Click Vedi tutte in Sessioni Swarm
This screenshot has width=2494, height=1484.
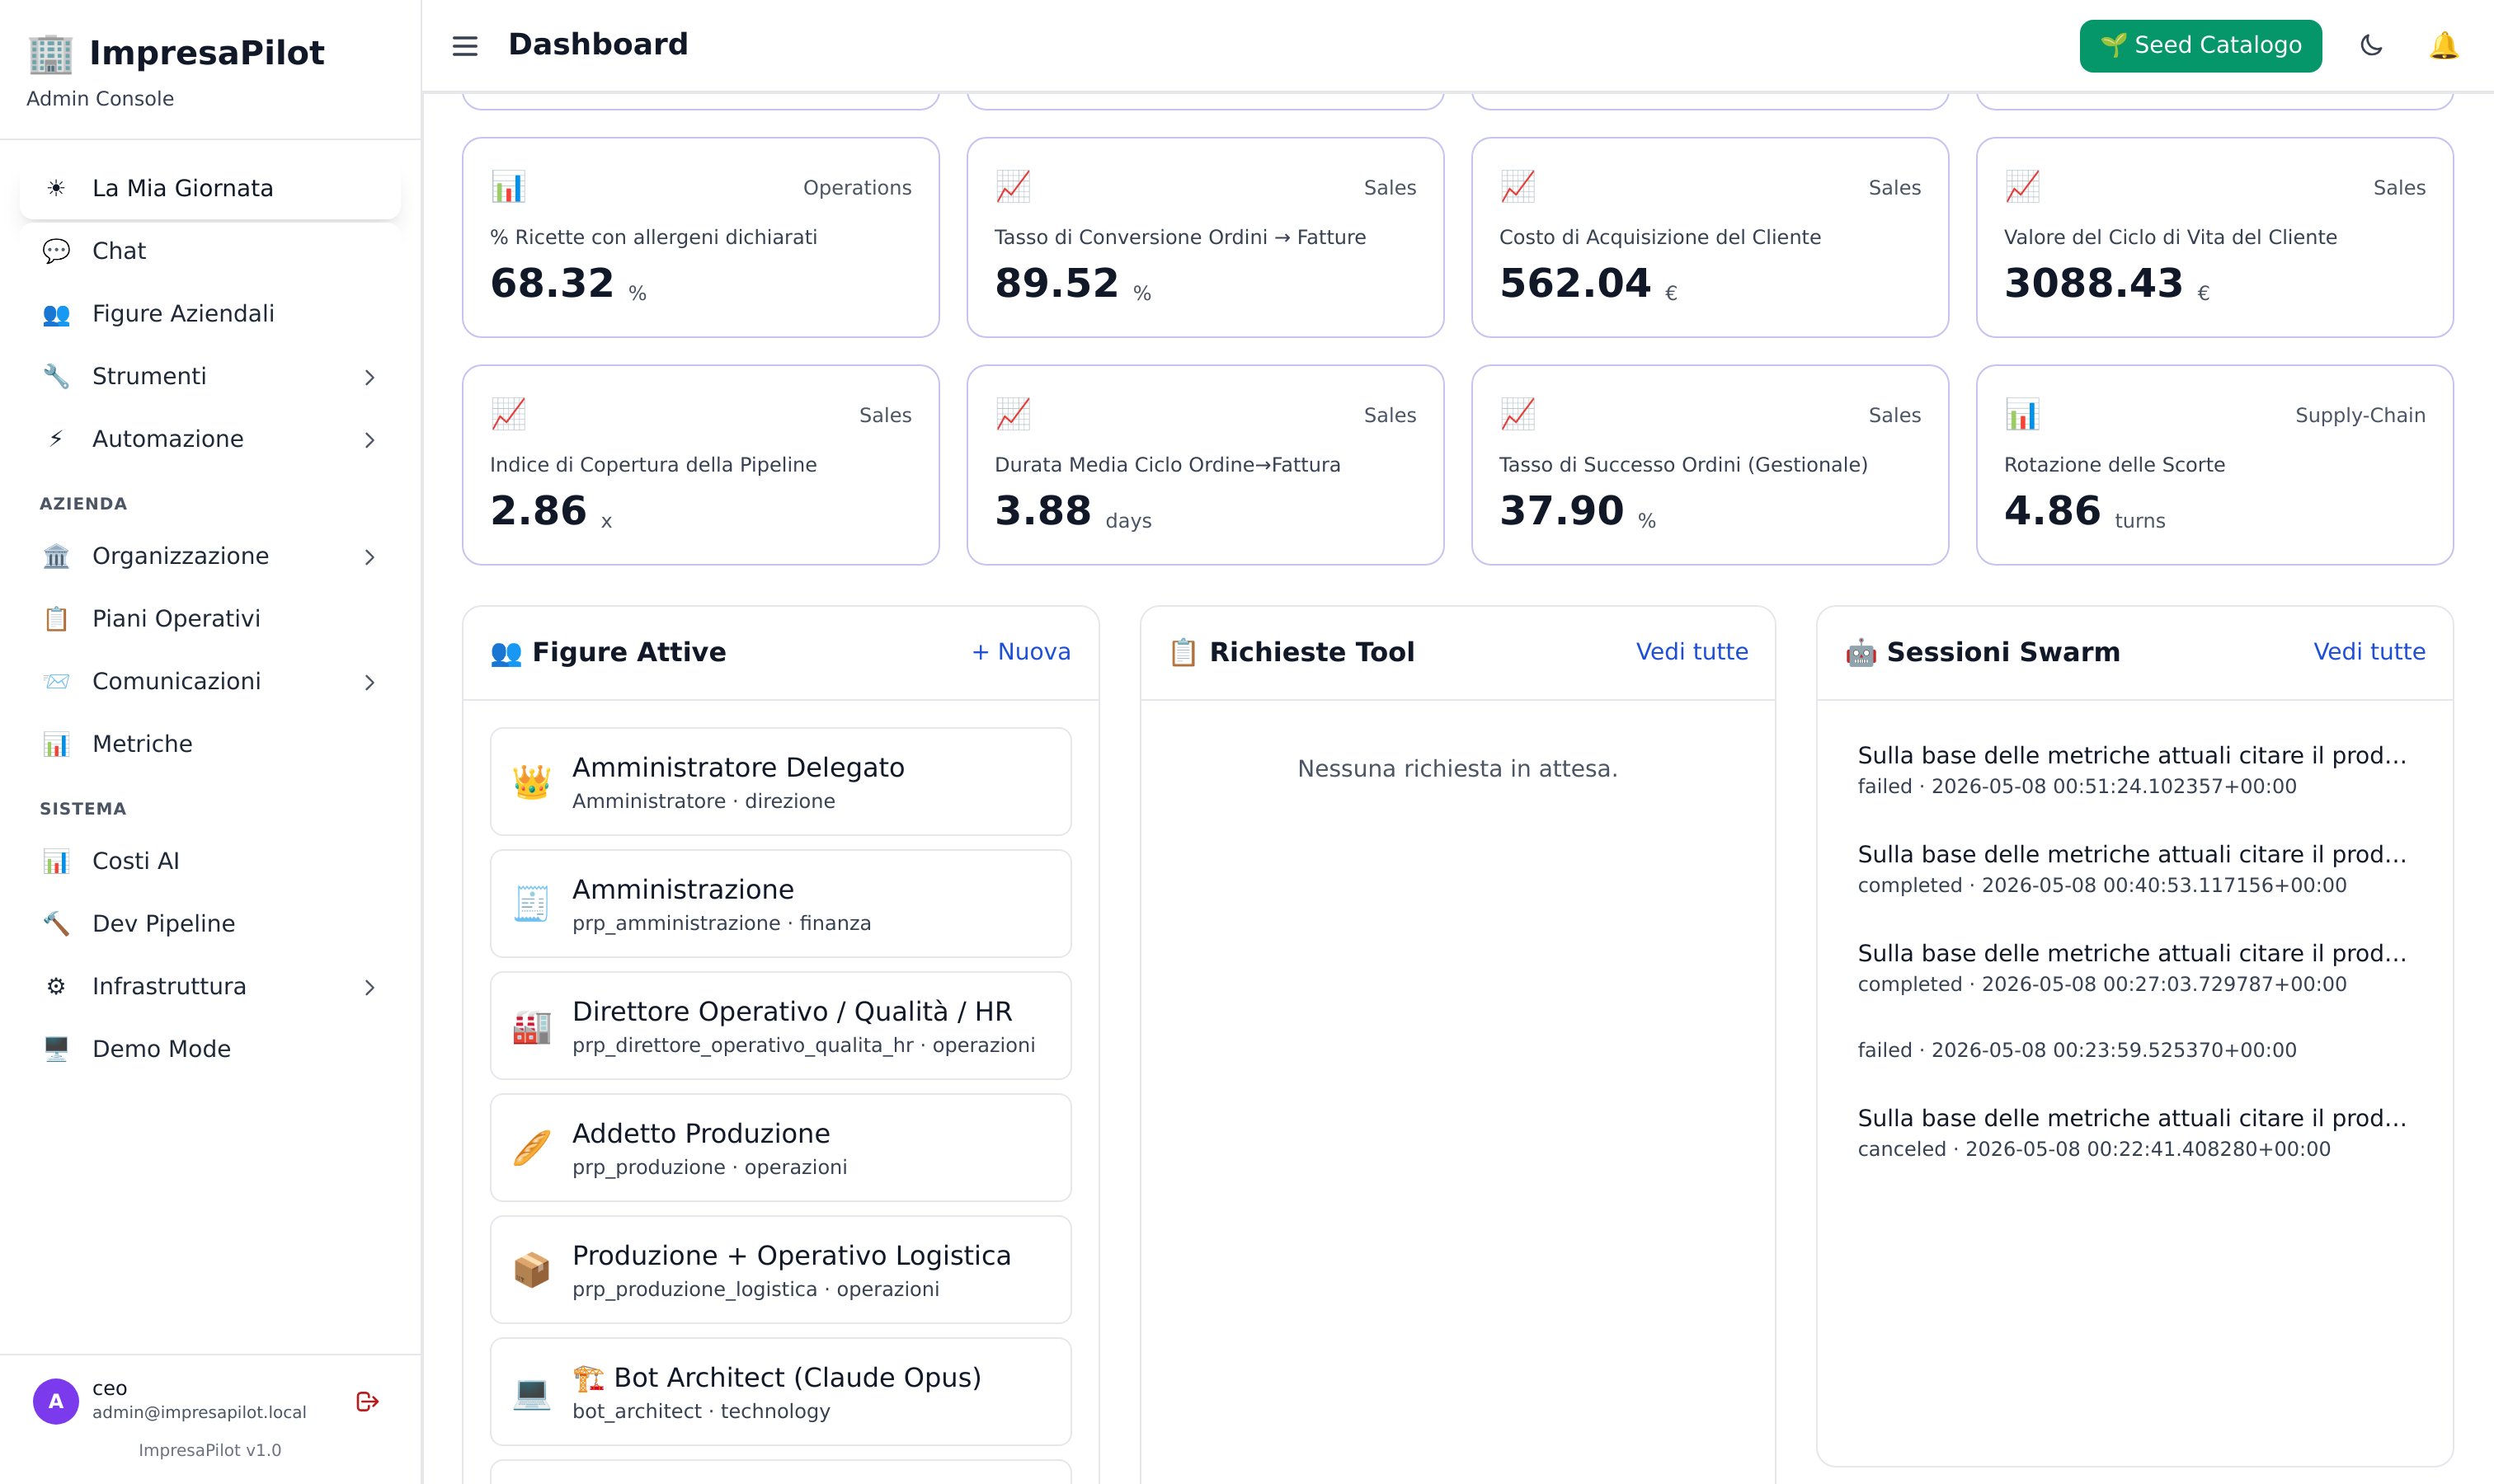pos(2369,652)
